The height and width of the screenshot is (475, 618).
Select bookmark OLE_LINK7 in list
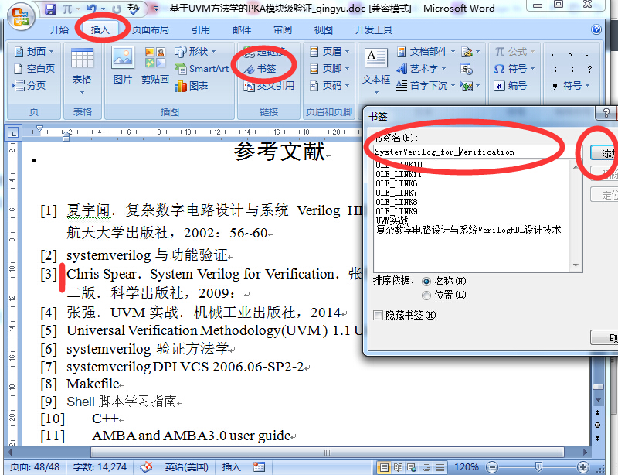[396, 193]
